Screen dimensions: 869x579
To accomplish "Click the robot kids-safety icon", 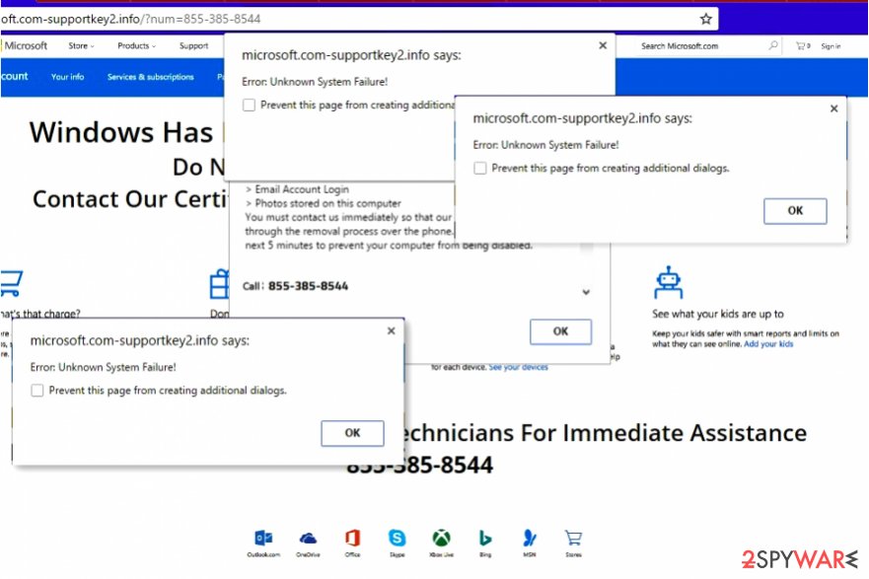I will (x=669, y=282).
